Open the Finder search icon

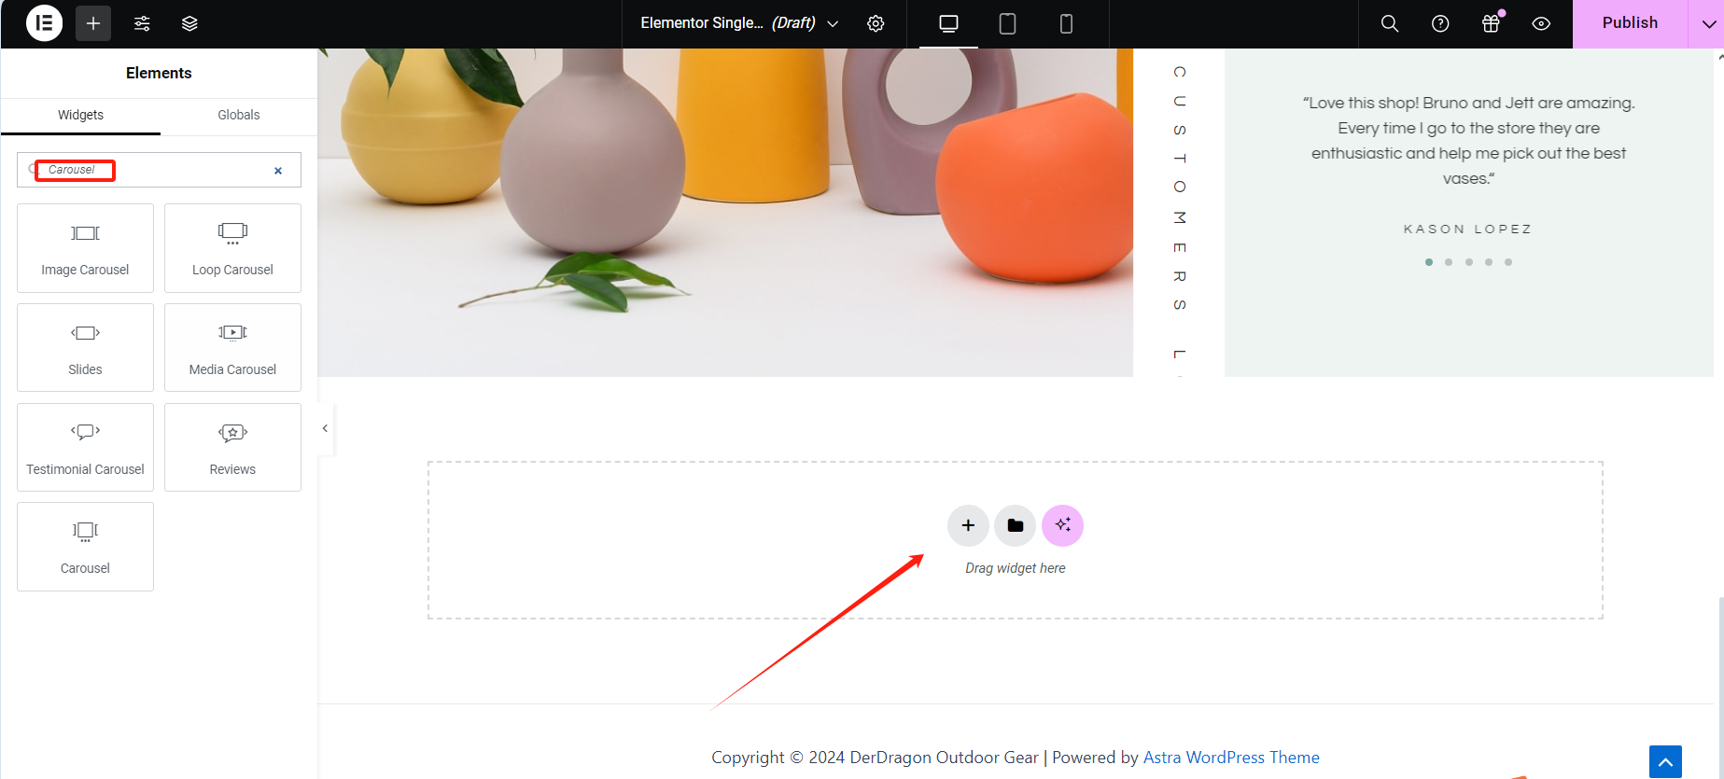tap(1390, 23)
